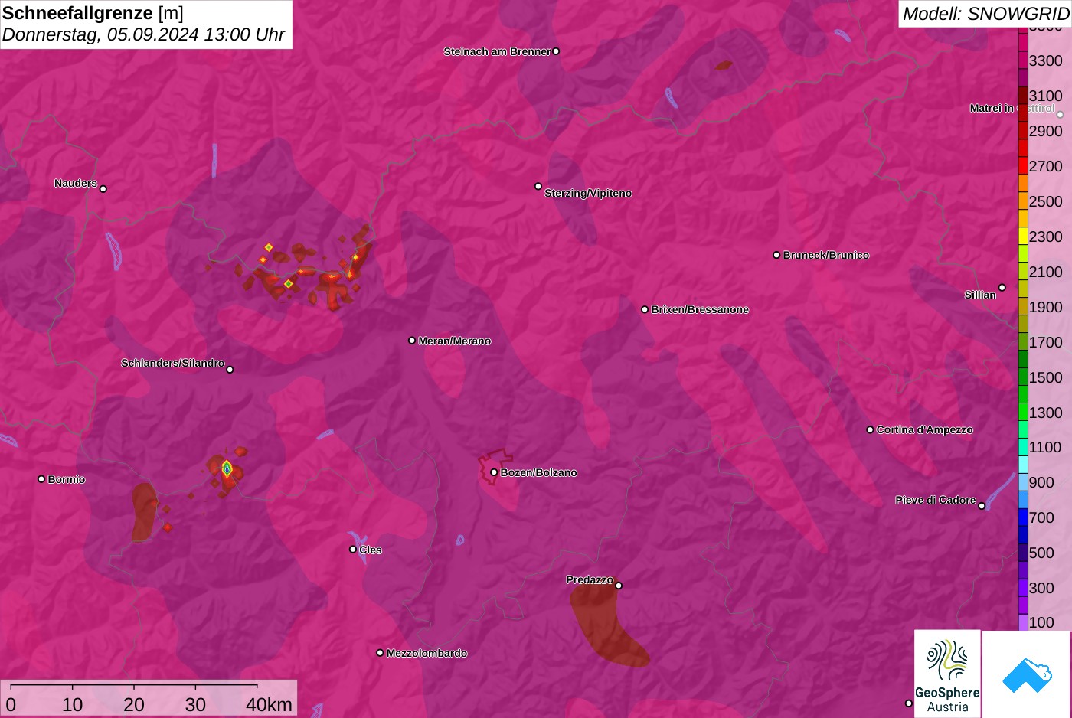Click the 3300 legend value

[1046, 60]
